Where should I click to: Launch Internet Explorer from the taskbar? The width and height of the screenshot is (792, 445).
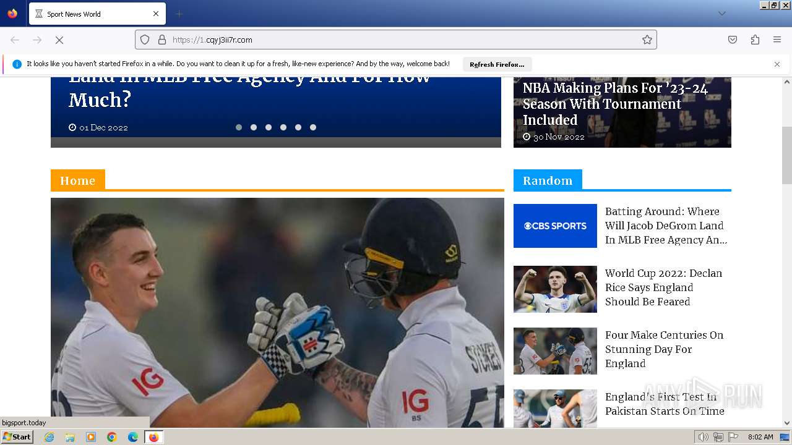click(49, 437)
